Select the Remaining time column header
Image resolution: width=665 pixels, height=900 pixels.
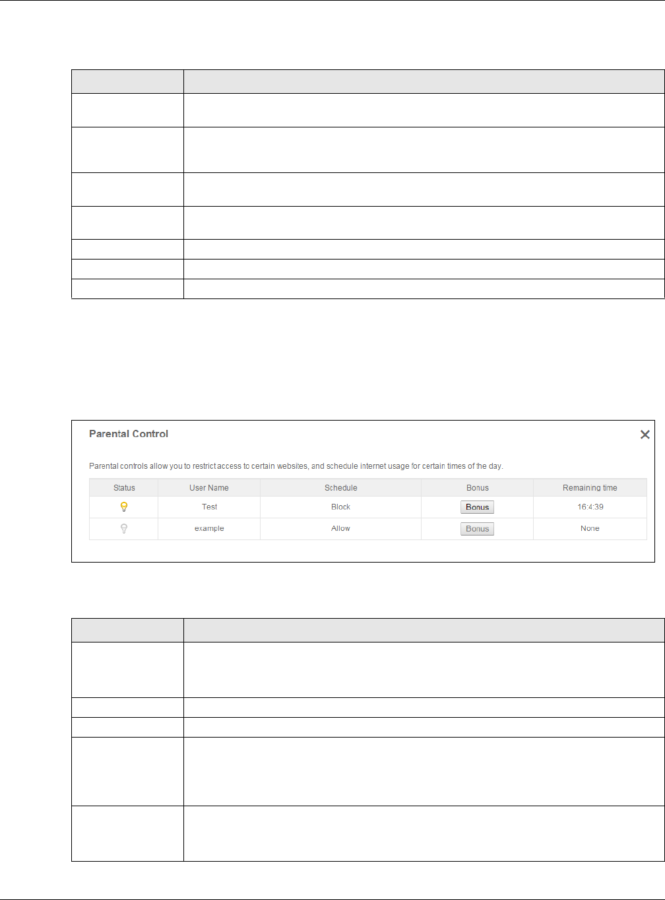point(590,488)
